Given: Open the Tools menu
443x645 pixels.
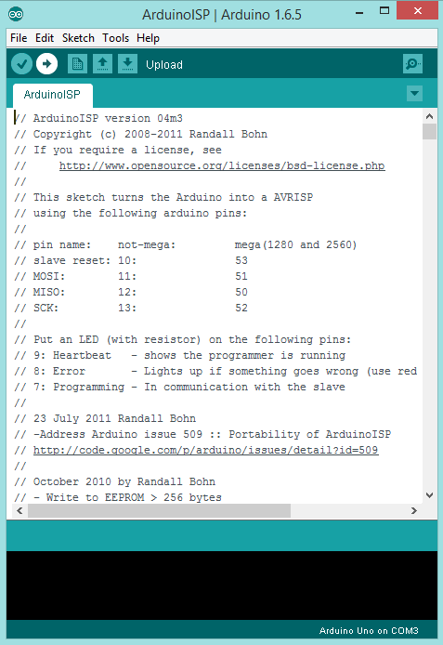Looking at the screenshot, I should point(115,38).
